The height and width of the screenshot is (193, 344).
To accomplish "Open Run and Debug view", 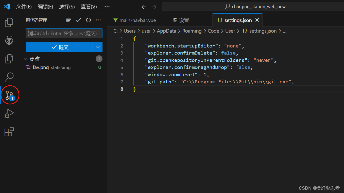I will click(x=9, y=114).
